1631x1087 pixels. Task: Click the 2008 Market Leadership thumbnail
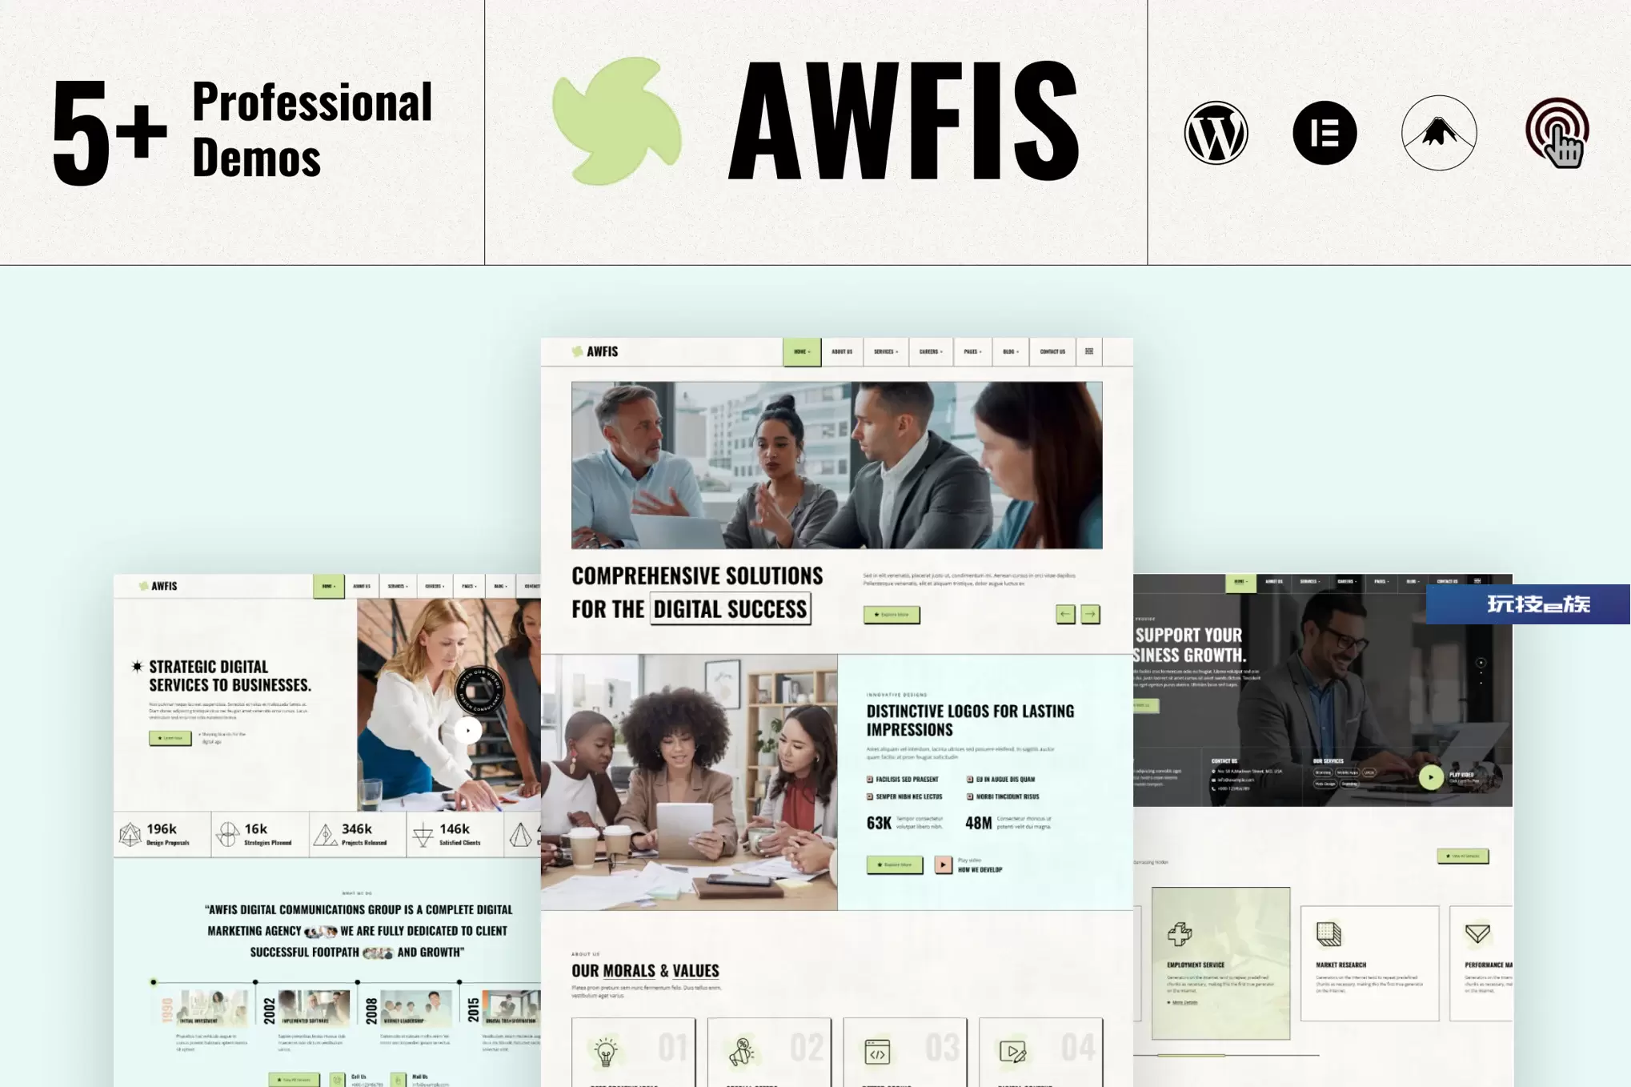coord(415,1009)
